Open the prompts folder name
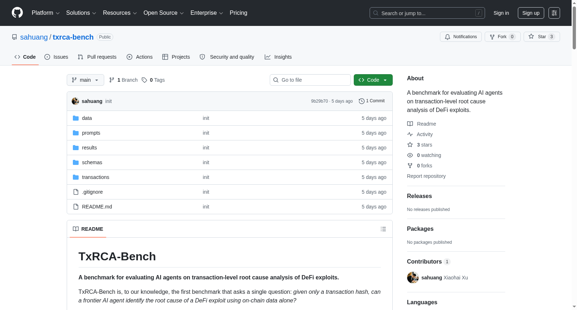Image resolution: width=577 pixels, height=310 pixels. pyautogui.click(x=91, y=133)
